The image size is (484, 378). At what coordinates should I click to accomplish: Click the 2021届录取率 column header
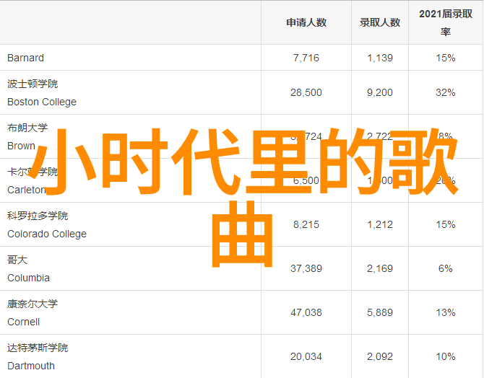[x=446, y=22]
